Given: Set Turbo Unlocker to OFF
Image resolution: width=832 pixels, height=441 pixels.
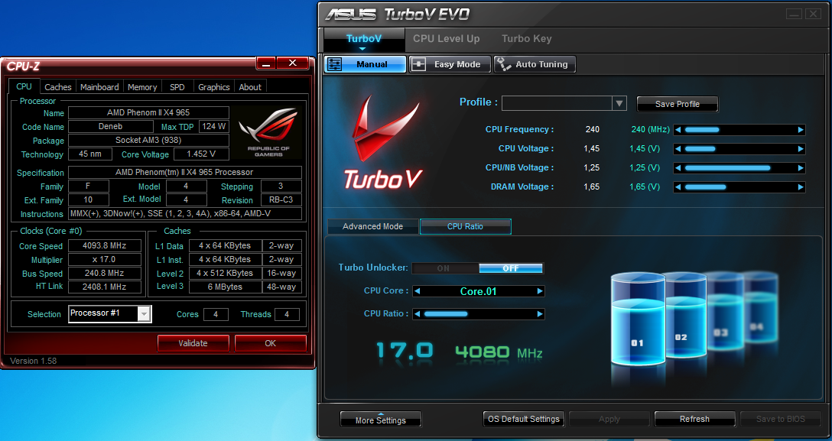Looking at the screenshot, I should tap(511, 268).
